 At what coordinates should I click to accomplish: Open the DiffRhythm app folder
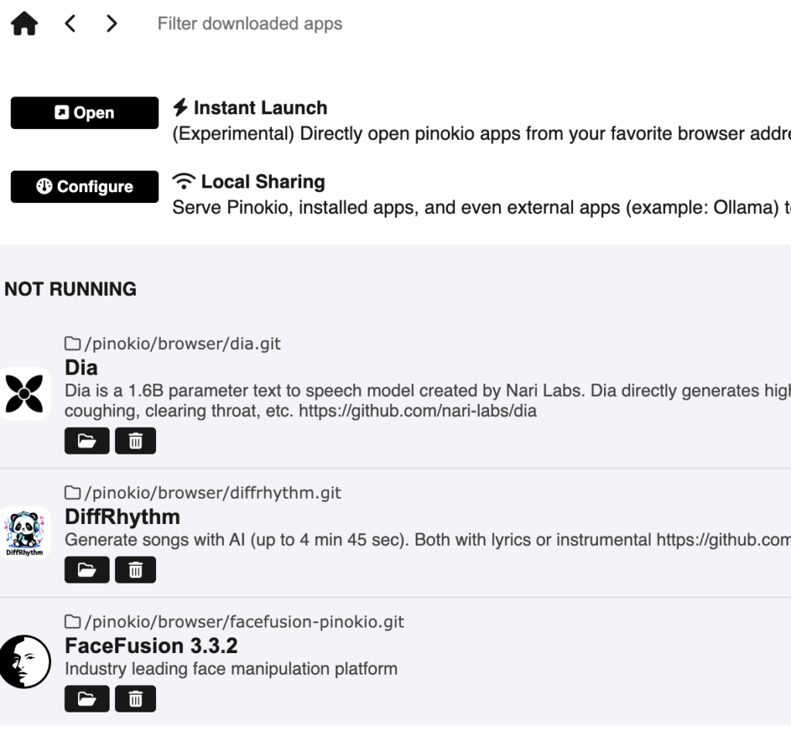click(87, 570)
